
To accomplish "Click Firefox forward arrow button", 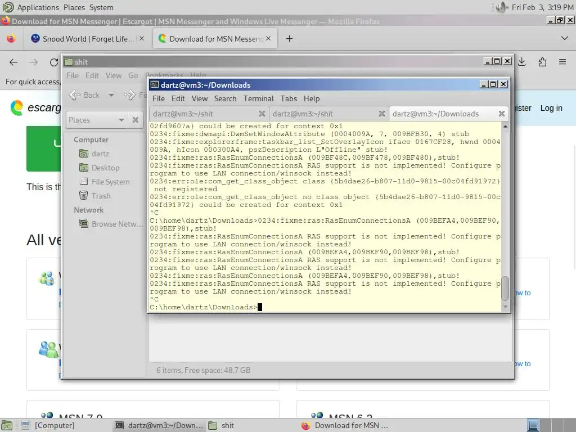I will tap(34, 62).
